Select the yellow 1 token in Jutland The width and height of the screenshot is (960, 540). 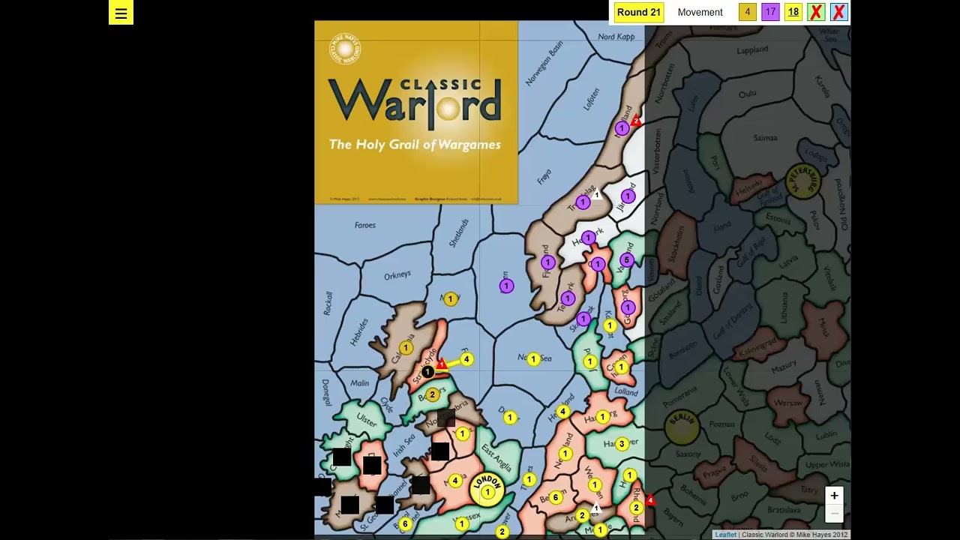tap(589, 362)
